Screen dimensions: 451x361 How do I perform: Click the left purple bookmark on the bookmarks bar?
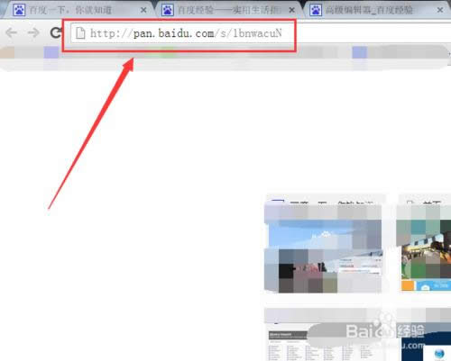[51, 53]
